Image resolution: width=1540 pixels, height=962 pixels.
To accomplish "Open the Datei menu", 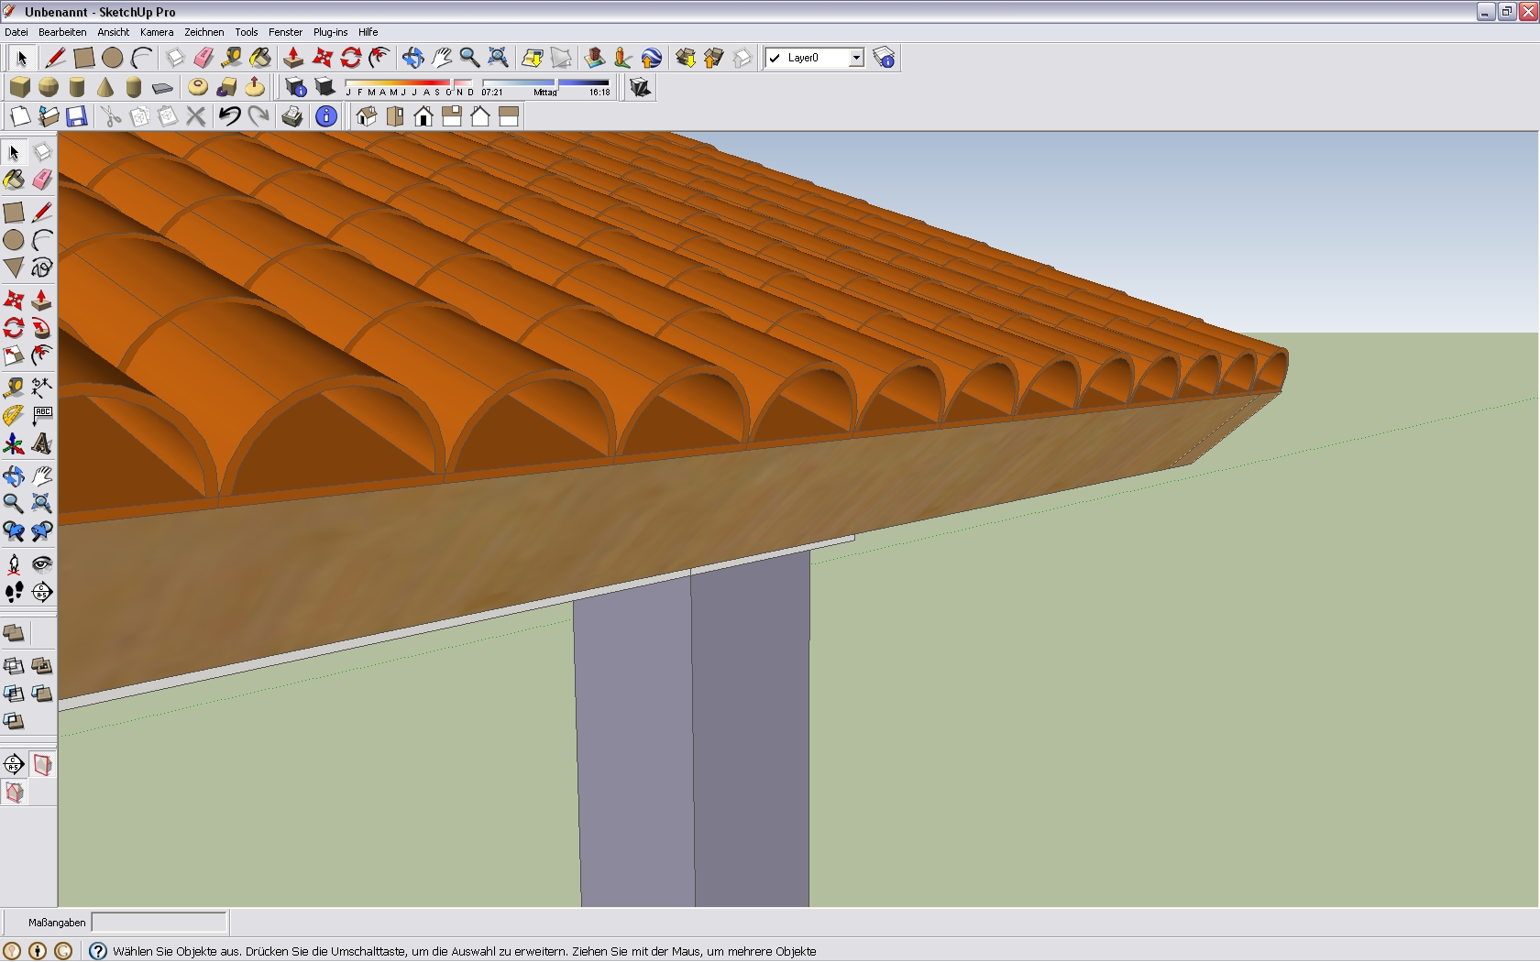I will click(x=16, y=32).
